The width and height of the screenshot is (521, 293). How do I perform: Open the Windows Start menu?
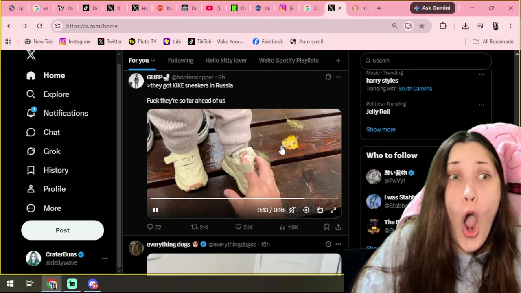[x=10, y=284]
